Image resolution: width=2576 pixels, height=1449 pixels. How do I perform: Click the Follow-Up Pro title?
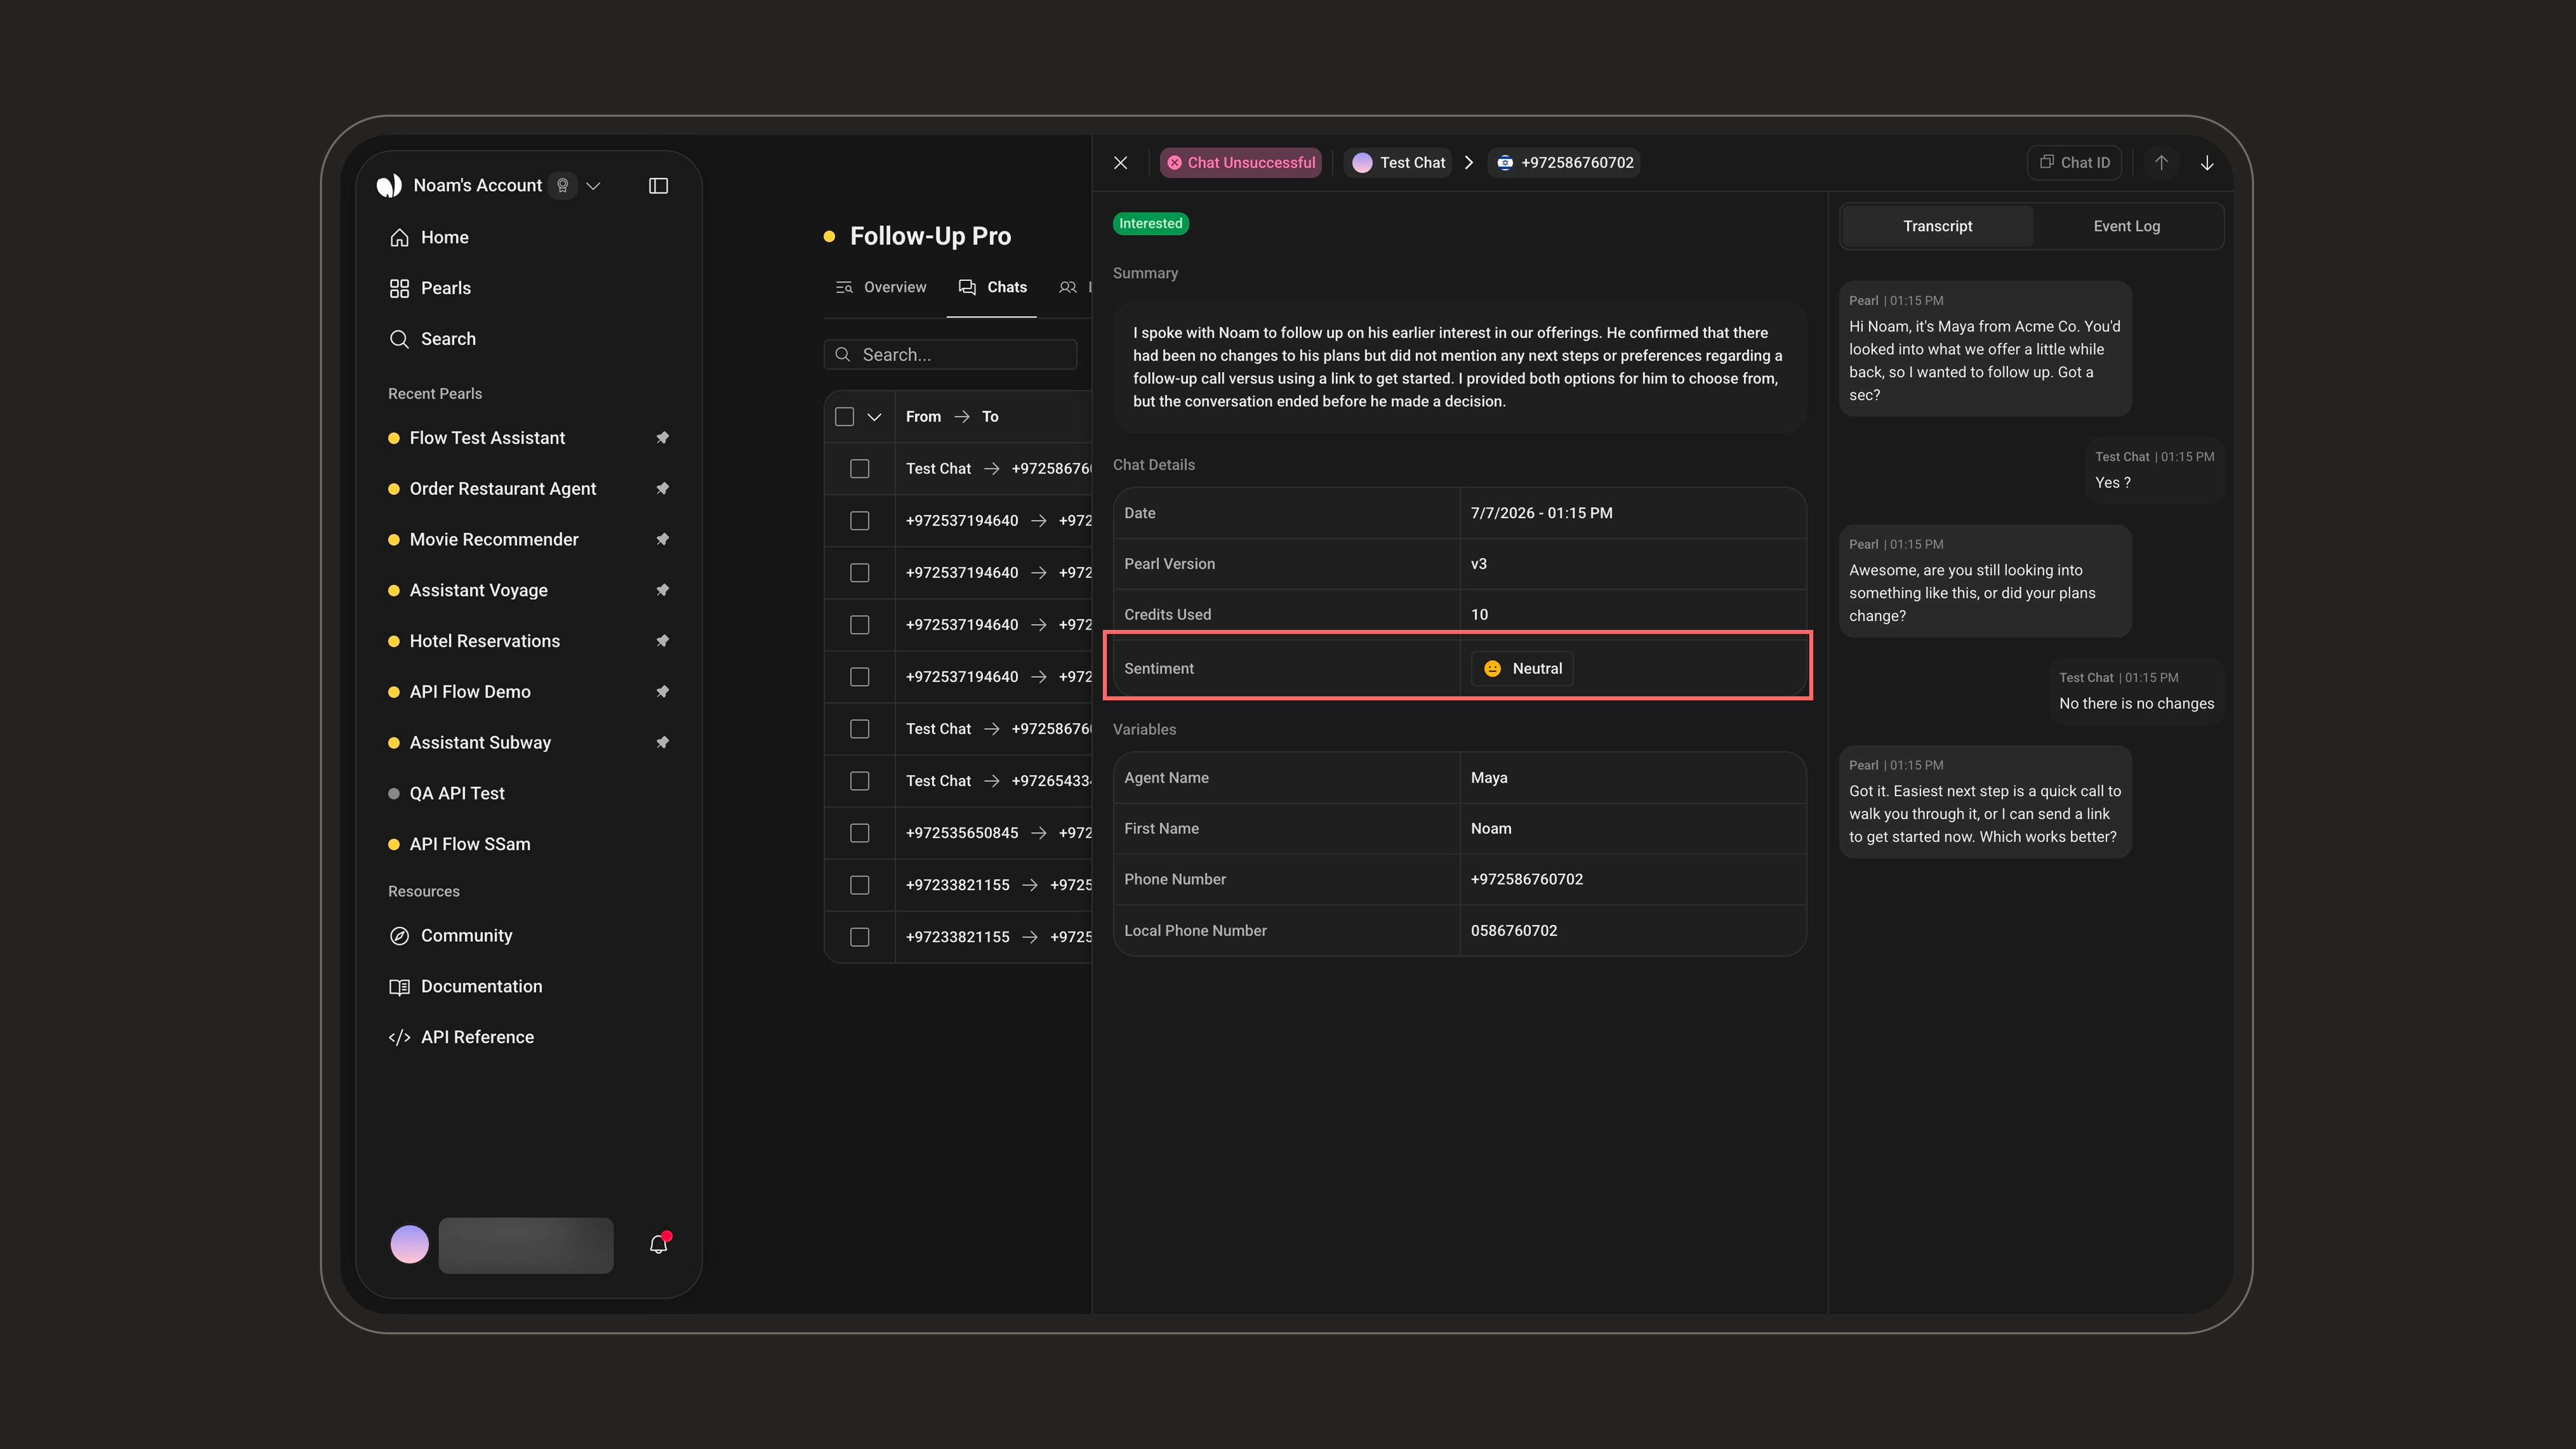(x=930, y=237)
